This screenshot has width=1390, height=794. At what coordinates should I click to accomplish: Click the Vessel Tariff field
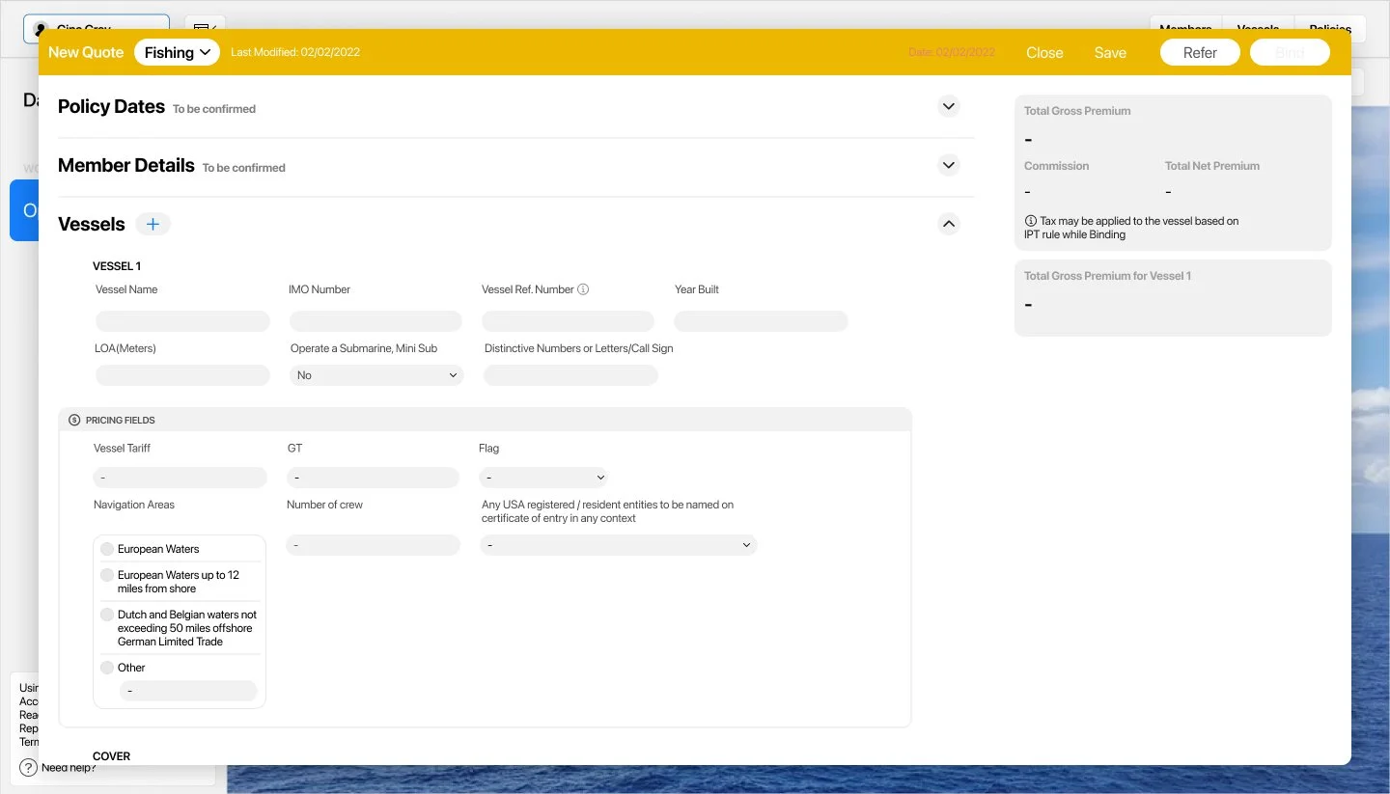181,477
